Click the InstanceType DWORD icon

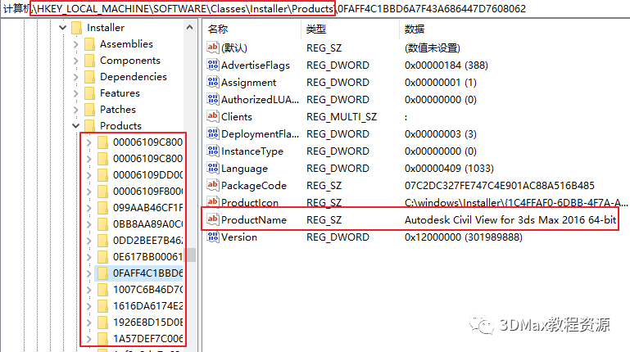point(213,151)
